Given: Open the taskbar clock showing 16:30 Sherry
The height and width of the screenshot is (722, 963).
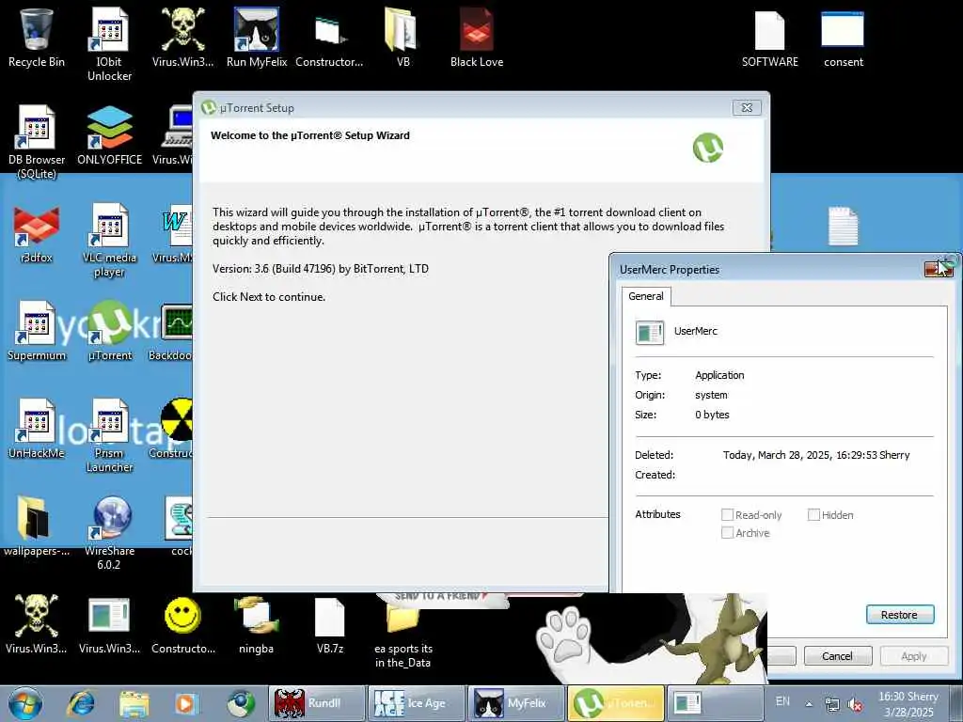Looking at the screenshot, I should pos(909,704).
